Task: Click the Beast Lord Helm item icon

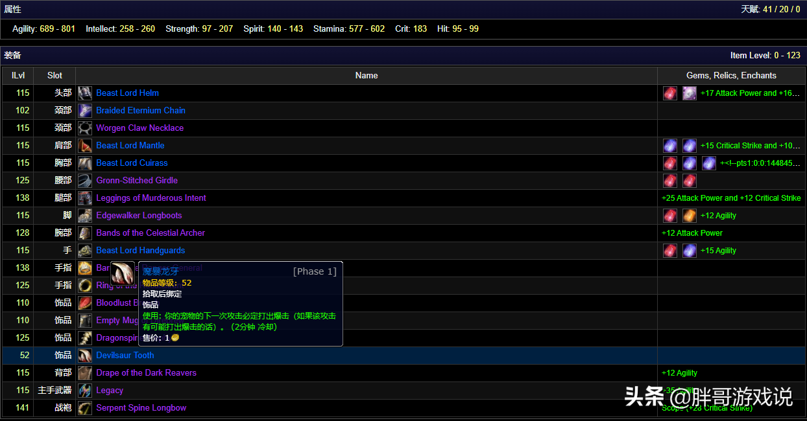Action: click(85, 93)
